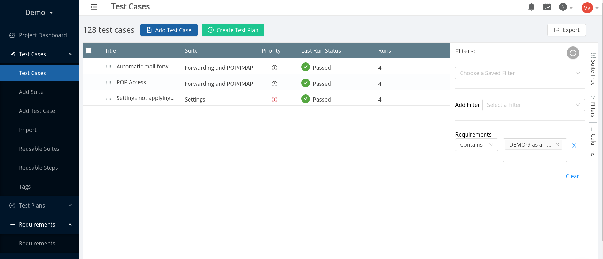Open the Select a Filter dropdown
This screenshot has height=259, width=603.
click(534, 105)
